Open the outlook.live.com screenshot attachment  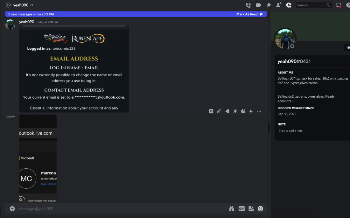point(38,158)
